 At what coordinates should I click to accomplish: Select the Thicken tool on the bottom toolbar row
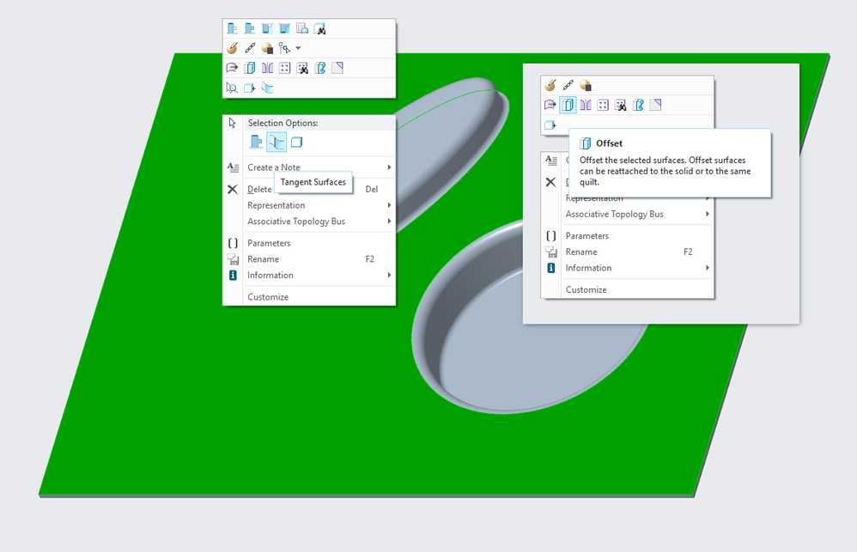pos(269,87)
